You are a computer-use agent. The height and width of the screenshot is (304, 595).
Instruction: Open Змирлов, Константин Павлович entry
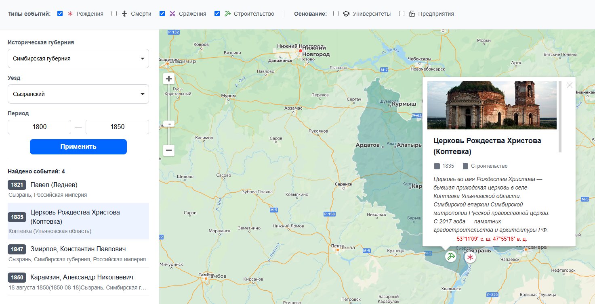(x=78, y=249)
